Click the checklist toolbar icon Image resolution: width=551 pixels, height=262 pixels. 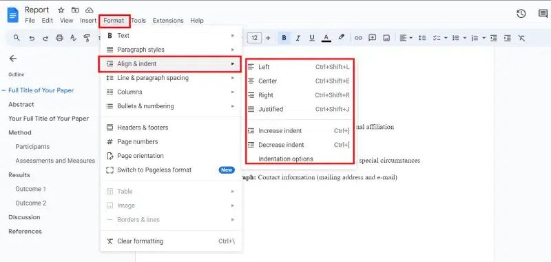(437, 38)
